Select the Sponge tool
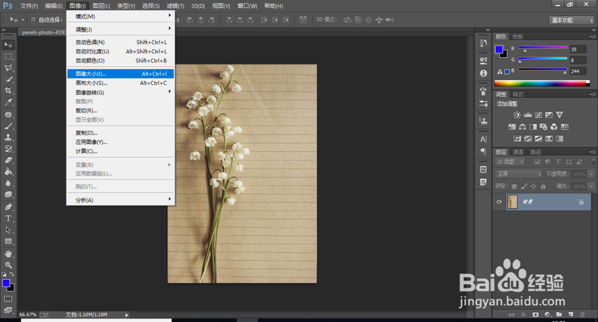The image size is (598, 322). click(8, 195)
